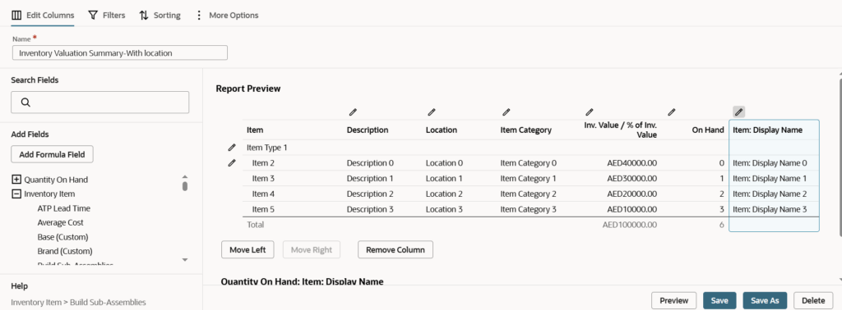
Task: Click the down arrow of Add Fields list scrollbar
Action: click(185, 260)
